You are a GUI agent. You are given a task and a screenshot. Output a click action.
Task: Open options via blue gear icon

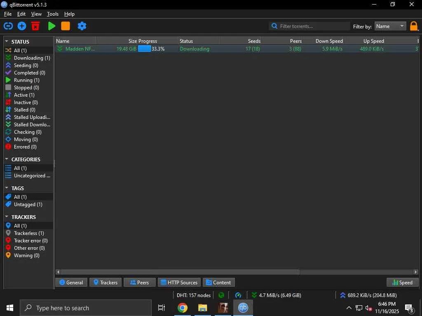tap(82, 26)
